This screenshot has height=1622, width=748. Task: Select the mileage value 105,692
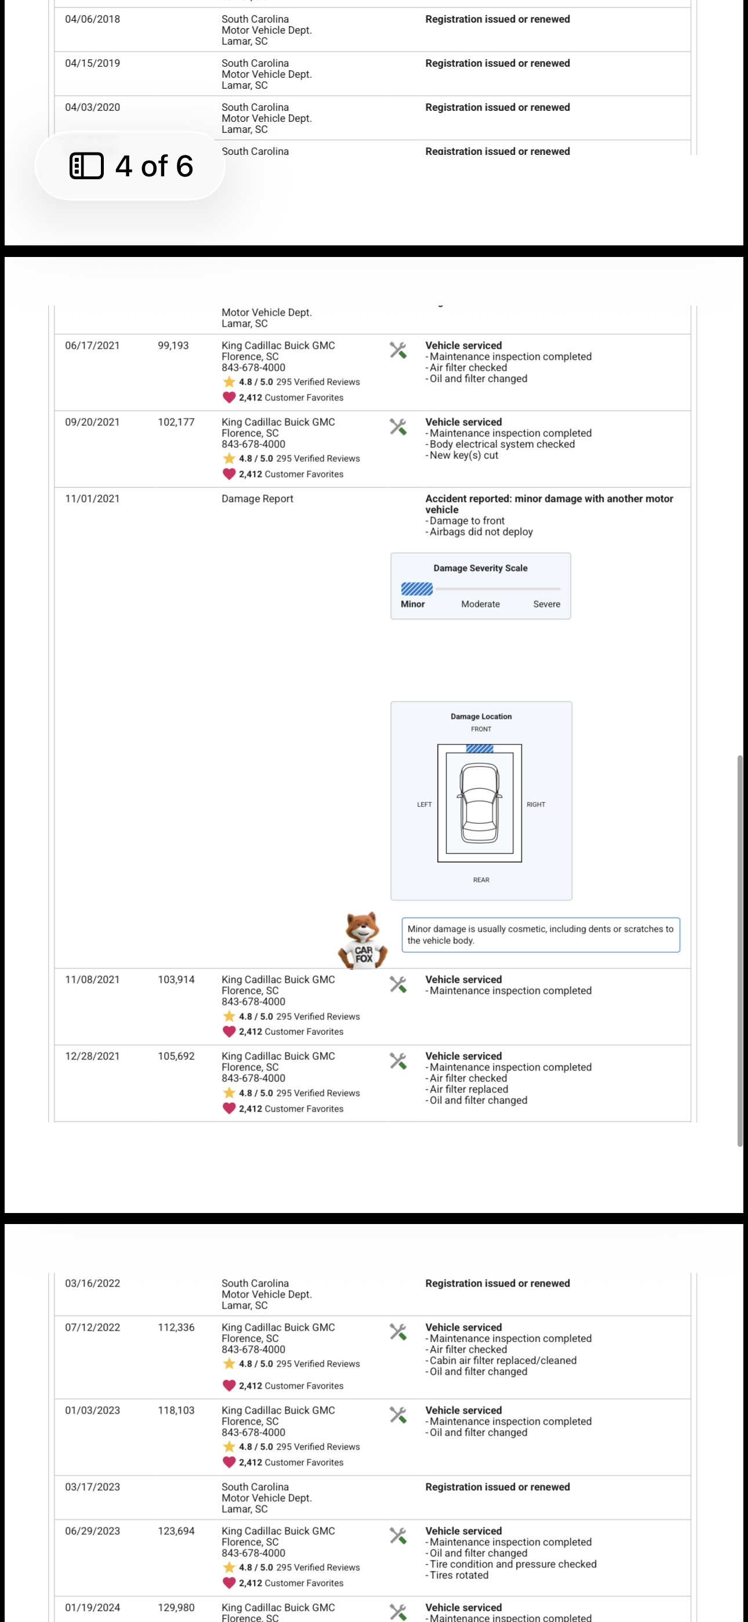[x=176, y=1056]
